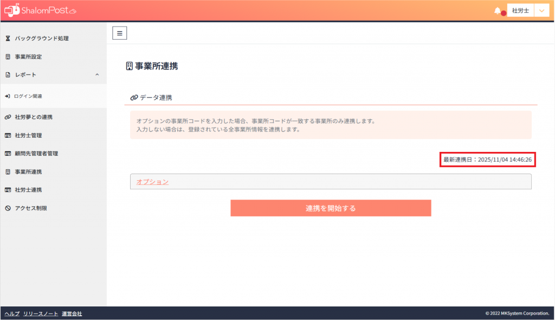Open the notification bell

click(498, 11)
